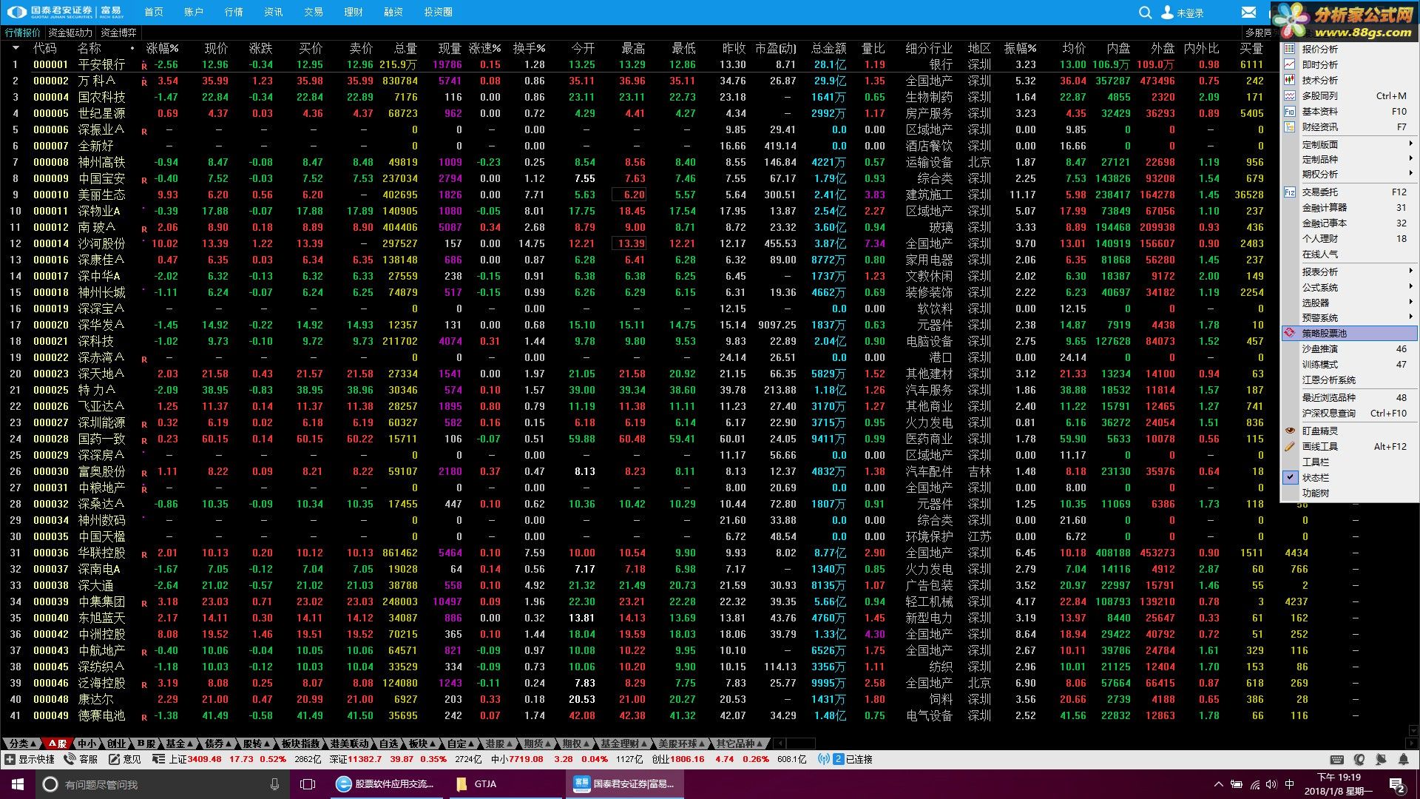1420x799 pixels.
Task: Expand 期权分析 submenu
Action: (1349, 174)
